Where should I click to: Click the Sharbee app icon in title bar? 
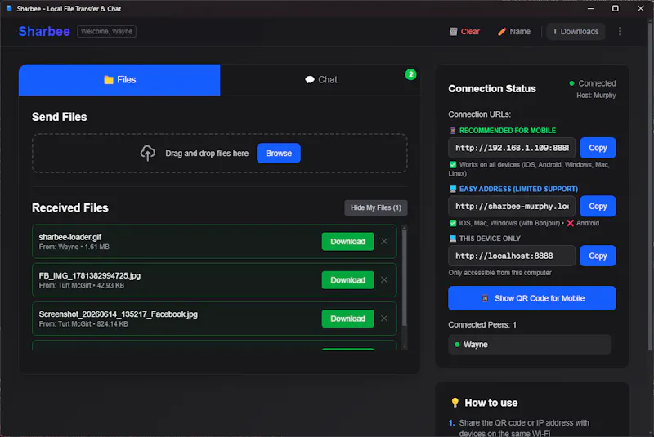(10, 8)
